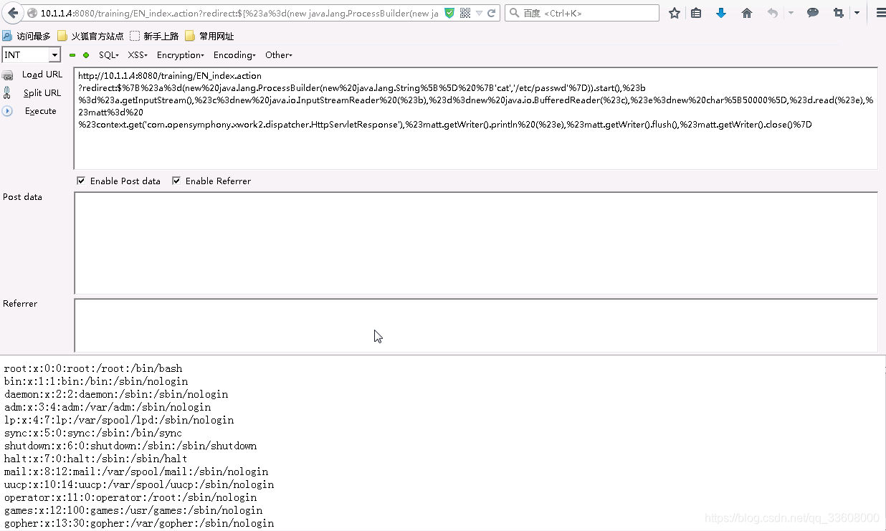
Task: Select the uucp:x:10:14 passwd line
Action: (139, 485)
